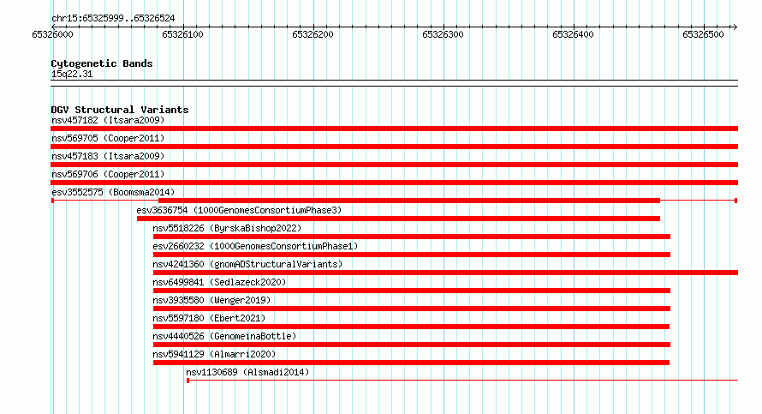This screenshot has height=414, width=762.
Task: Select the red bar under esv3636754
Action: tap(398, 219)
